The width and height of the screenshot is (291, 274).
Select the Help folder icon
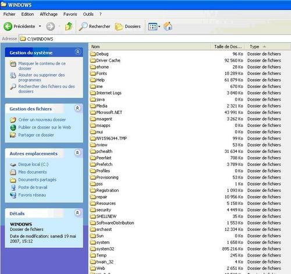click(x=93, y=80)
